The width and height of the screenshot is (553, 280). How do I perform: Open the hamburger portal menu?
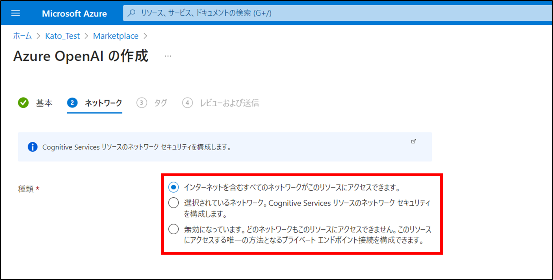[16, 13]
